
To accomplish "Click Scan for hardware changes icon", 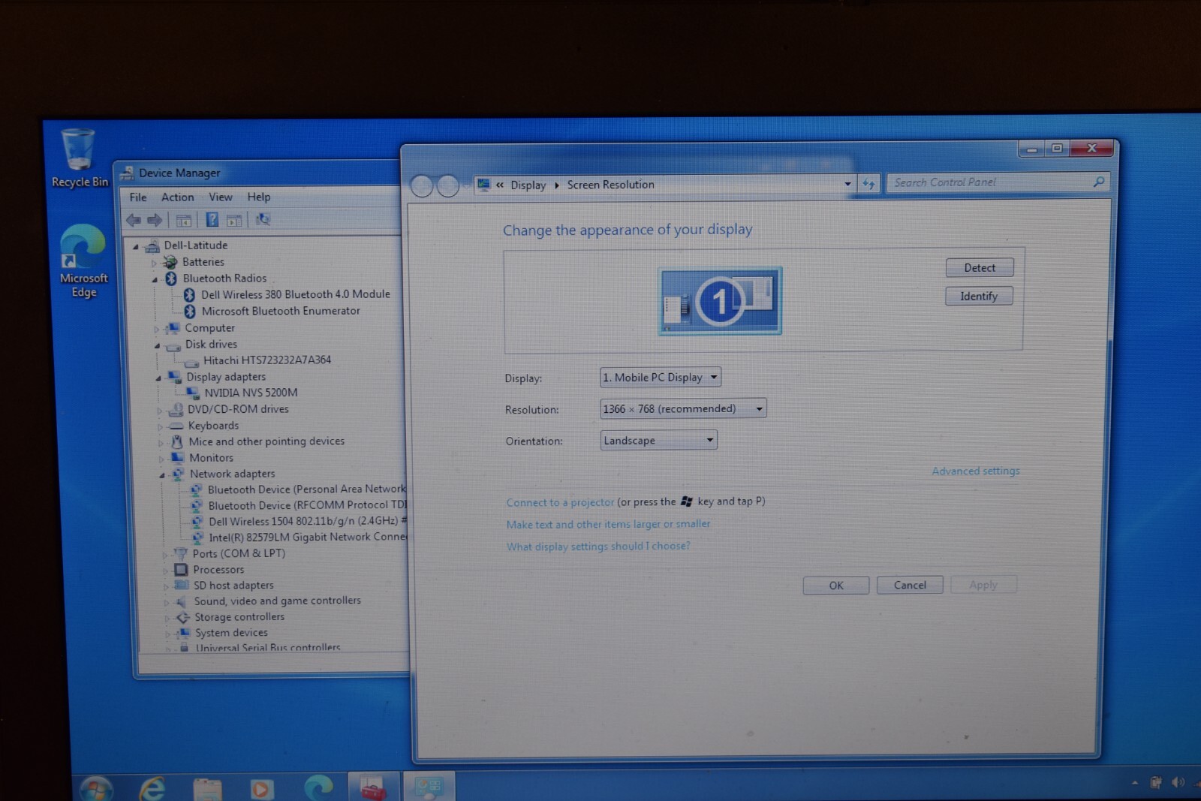I will (x=263, y=219).
